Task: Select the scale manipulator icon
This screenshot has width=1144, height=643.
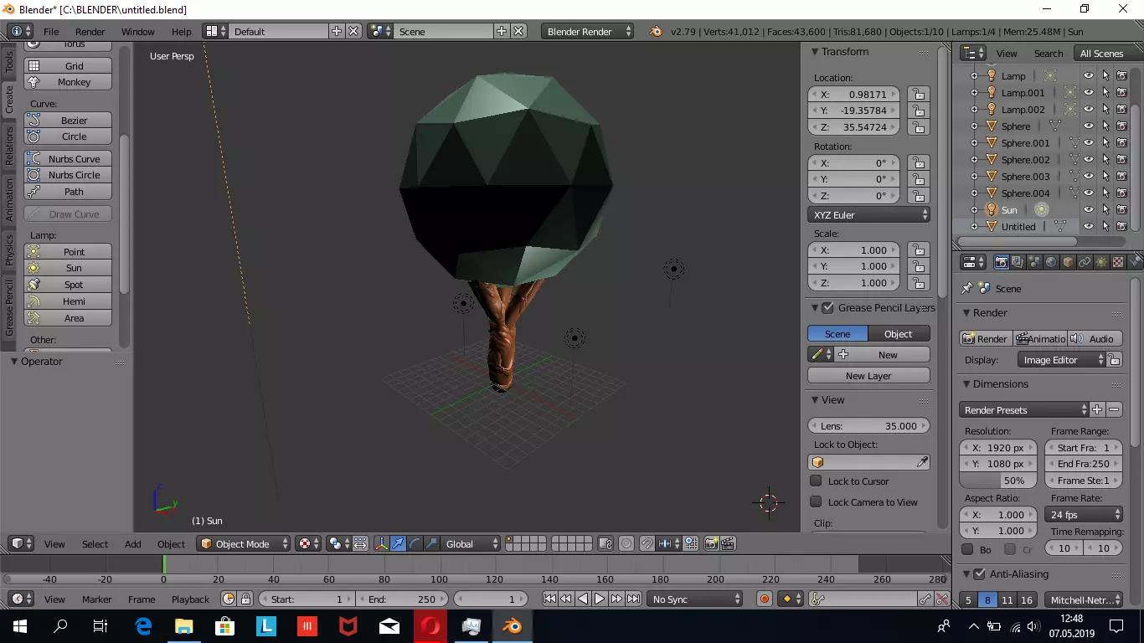Action: pos(431,543)
